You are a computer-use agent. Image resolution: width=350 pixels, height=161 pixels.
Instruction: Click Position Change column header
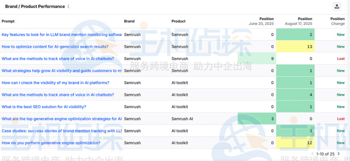pos(337,21)
